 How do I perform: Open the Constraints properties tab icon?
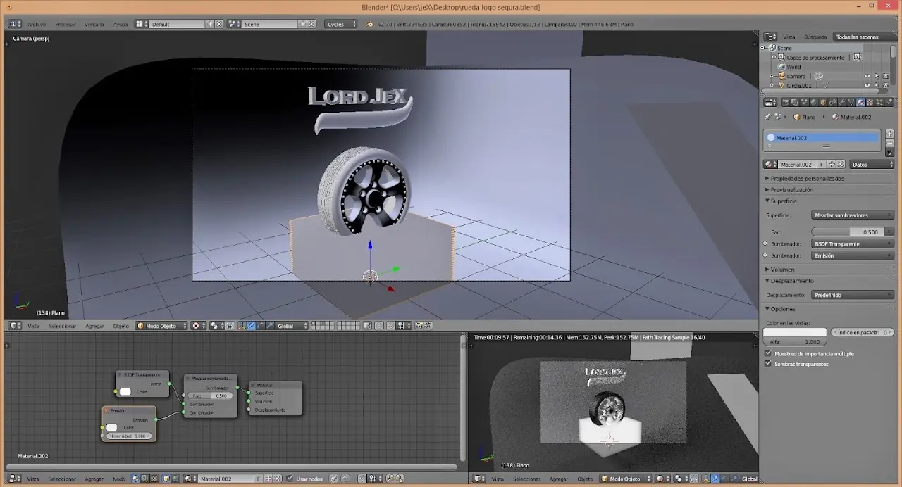tap(832, 102)
